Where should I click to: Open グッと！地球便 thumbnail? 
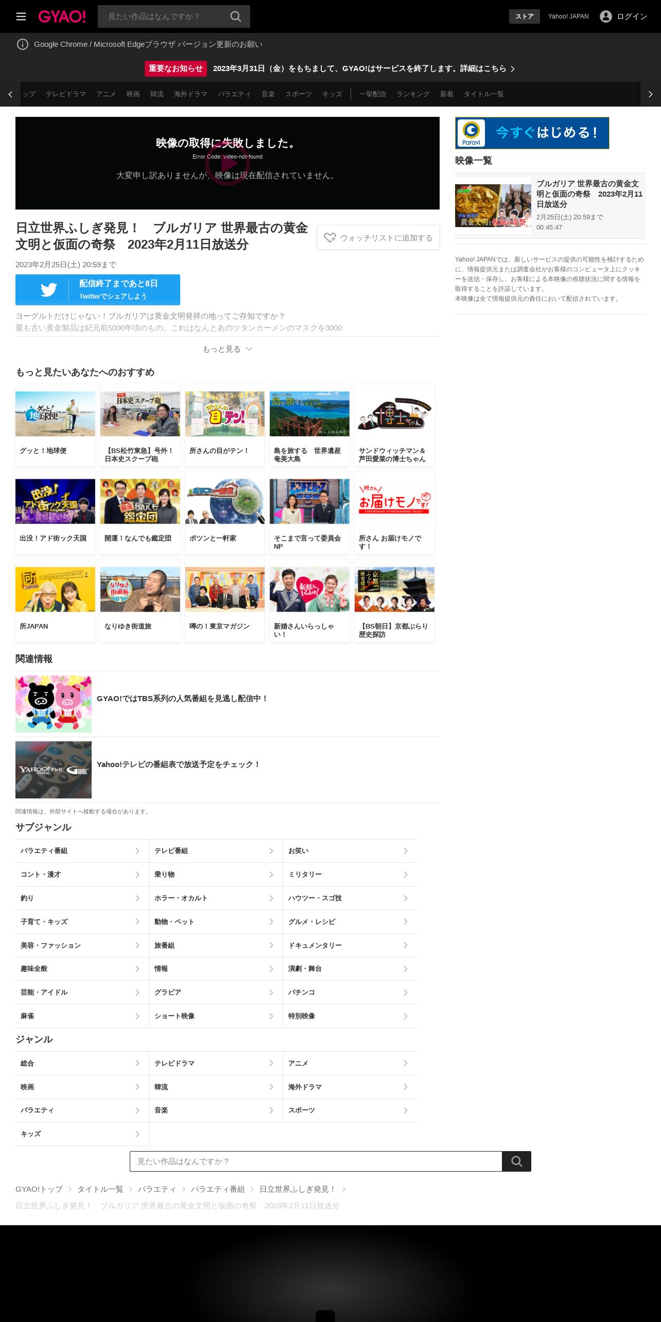pos(55,414)
